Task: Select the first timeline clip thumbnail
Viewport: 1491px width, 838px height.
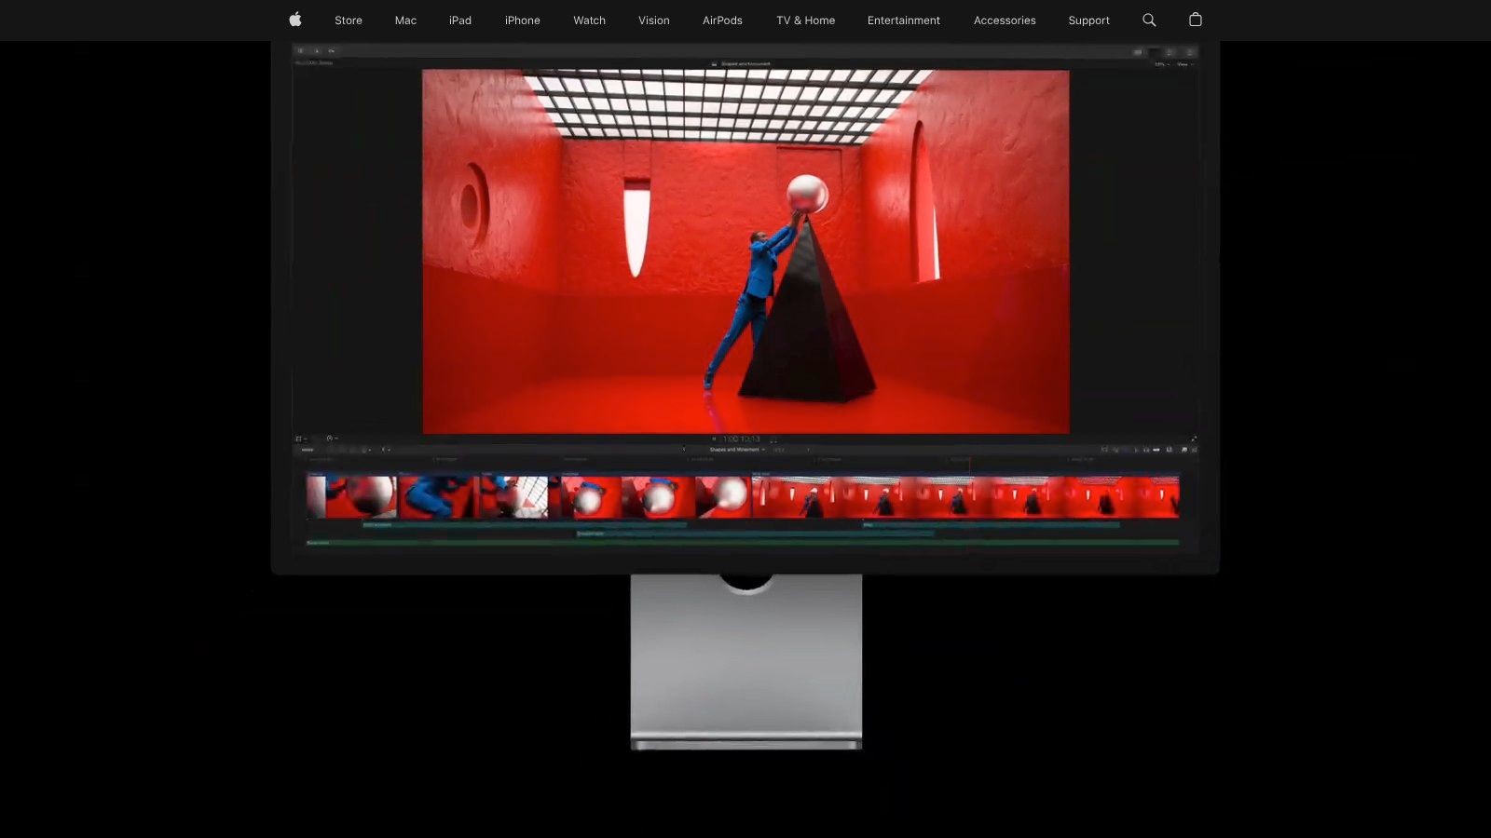Action: pos(351,497)
